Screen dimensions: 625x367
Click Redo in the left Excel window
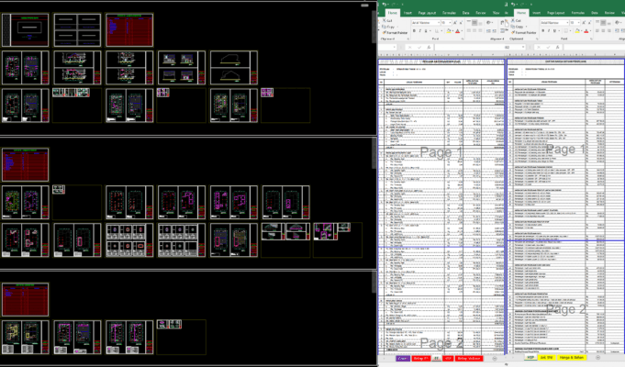point(393,5)
